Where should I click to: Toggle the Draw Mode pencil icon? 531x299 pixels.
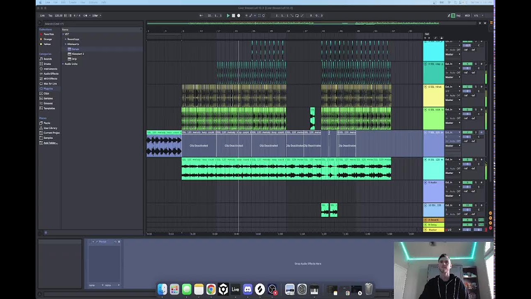point(449,15)
